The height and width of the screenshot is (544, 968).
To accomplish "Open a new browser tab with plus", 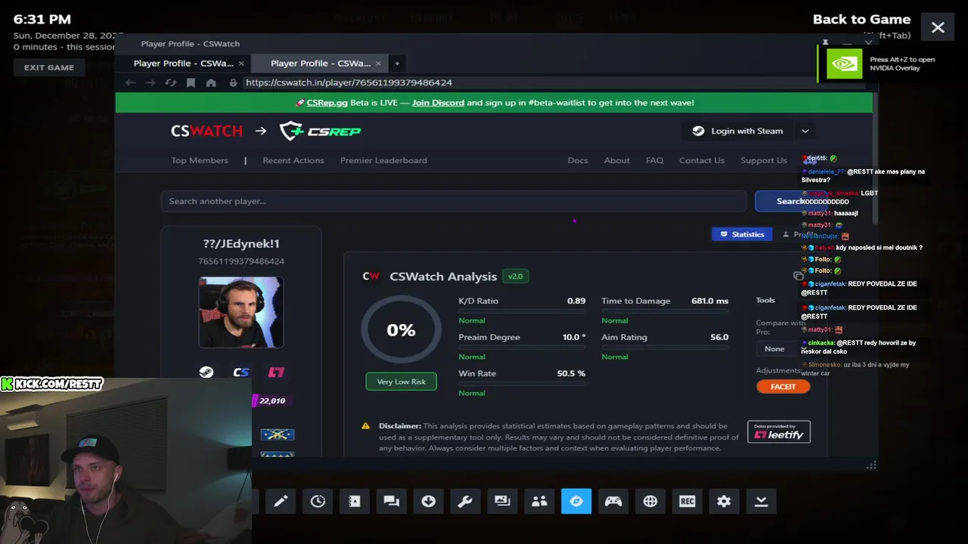I will point(397,63).
